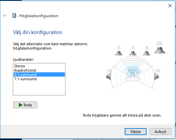Image resolution: width=176 pixels, height=140 pixels.
Task: Go back with the back arrow
Action: click(x=5, y=16)
